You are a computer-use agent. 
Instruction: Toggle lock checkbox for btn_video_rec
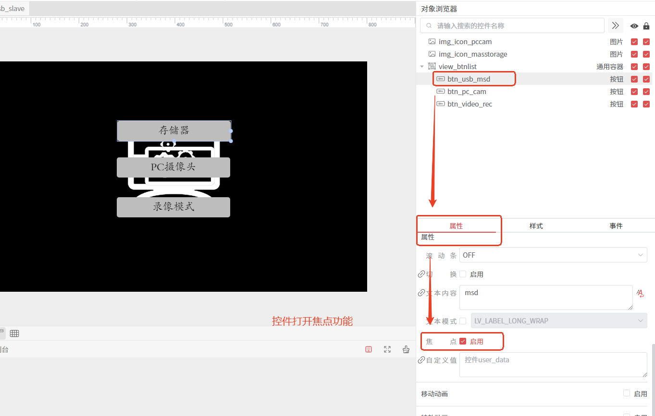coord(646,104)
